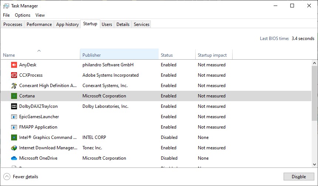
Task: Close the Task Manager window
Action: pos(309,6)
